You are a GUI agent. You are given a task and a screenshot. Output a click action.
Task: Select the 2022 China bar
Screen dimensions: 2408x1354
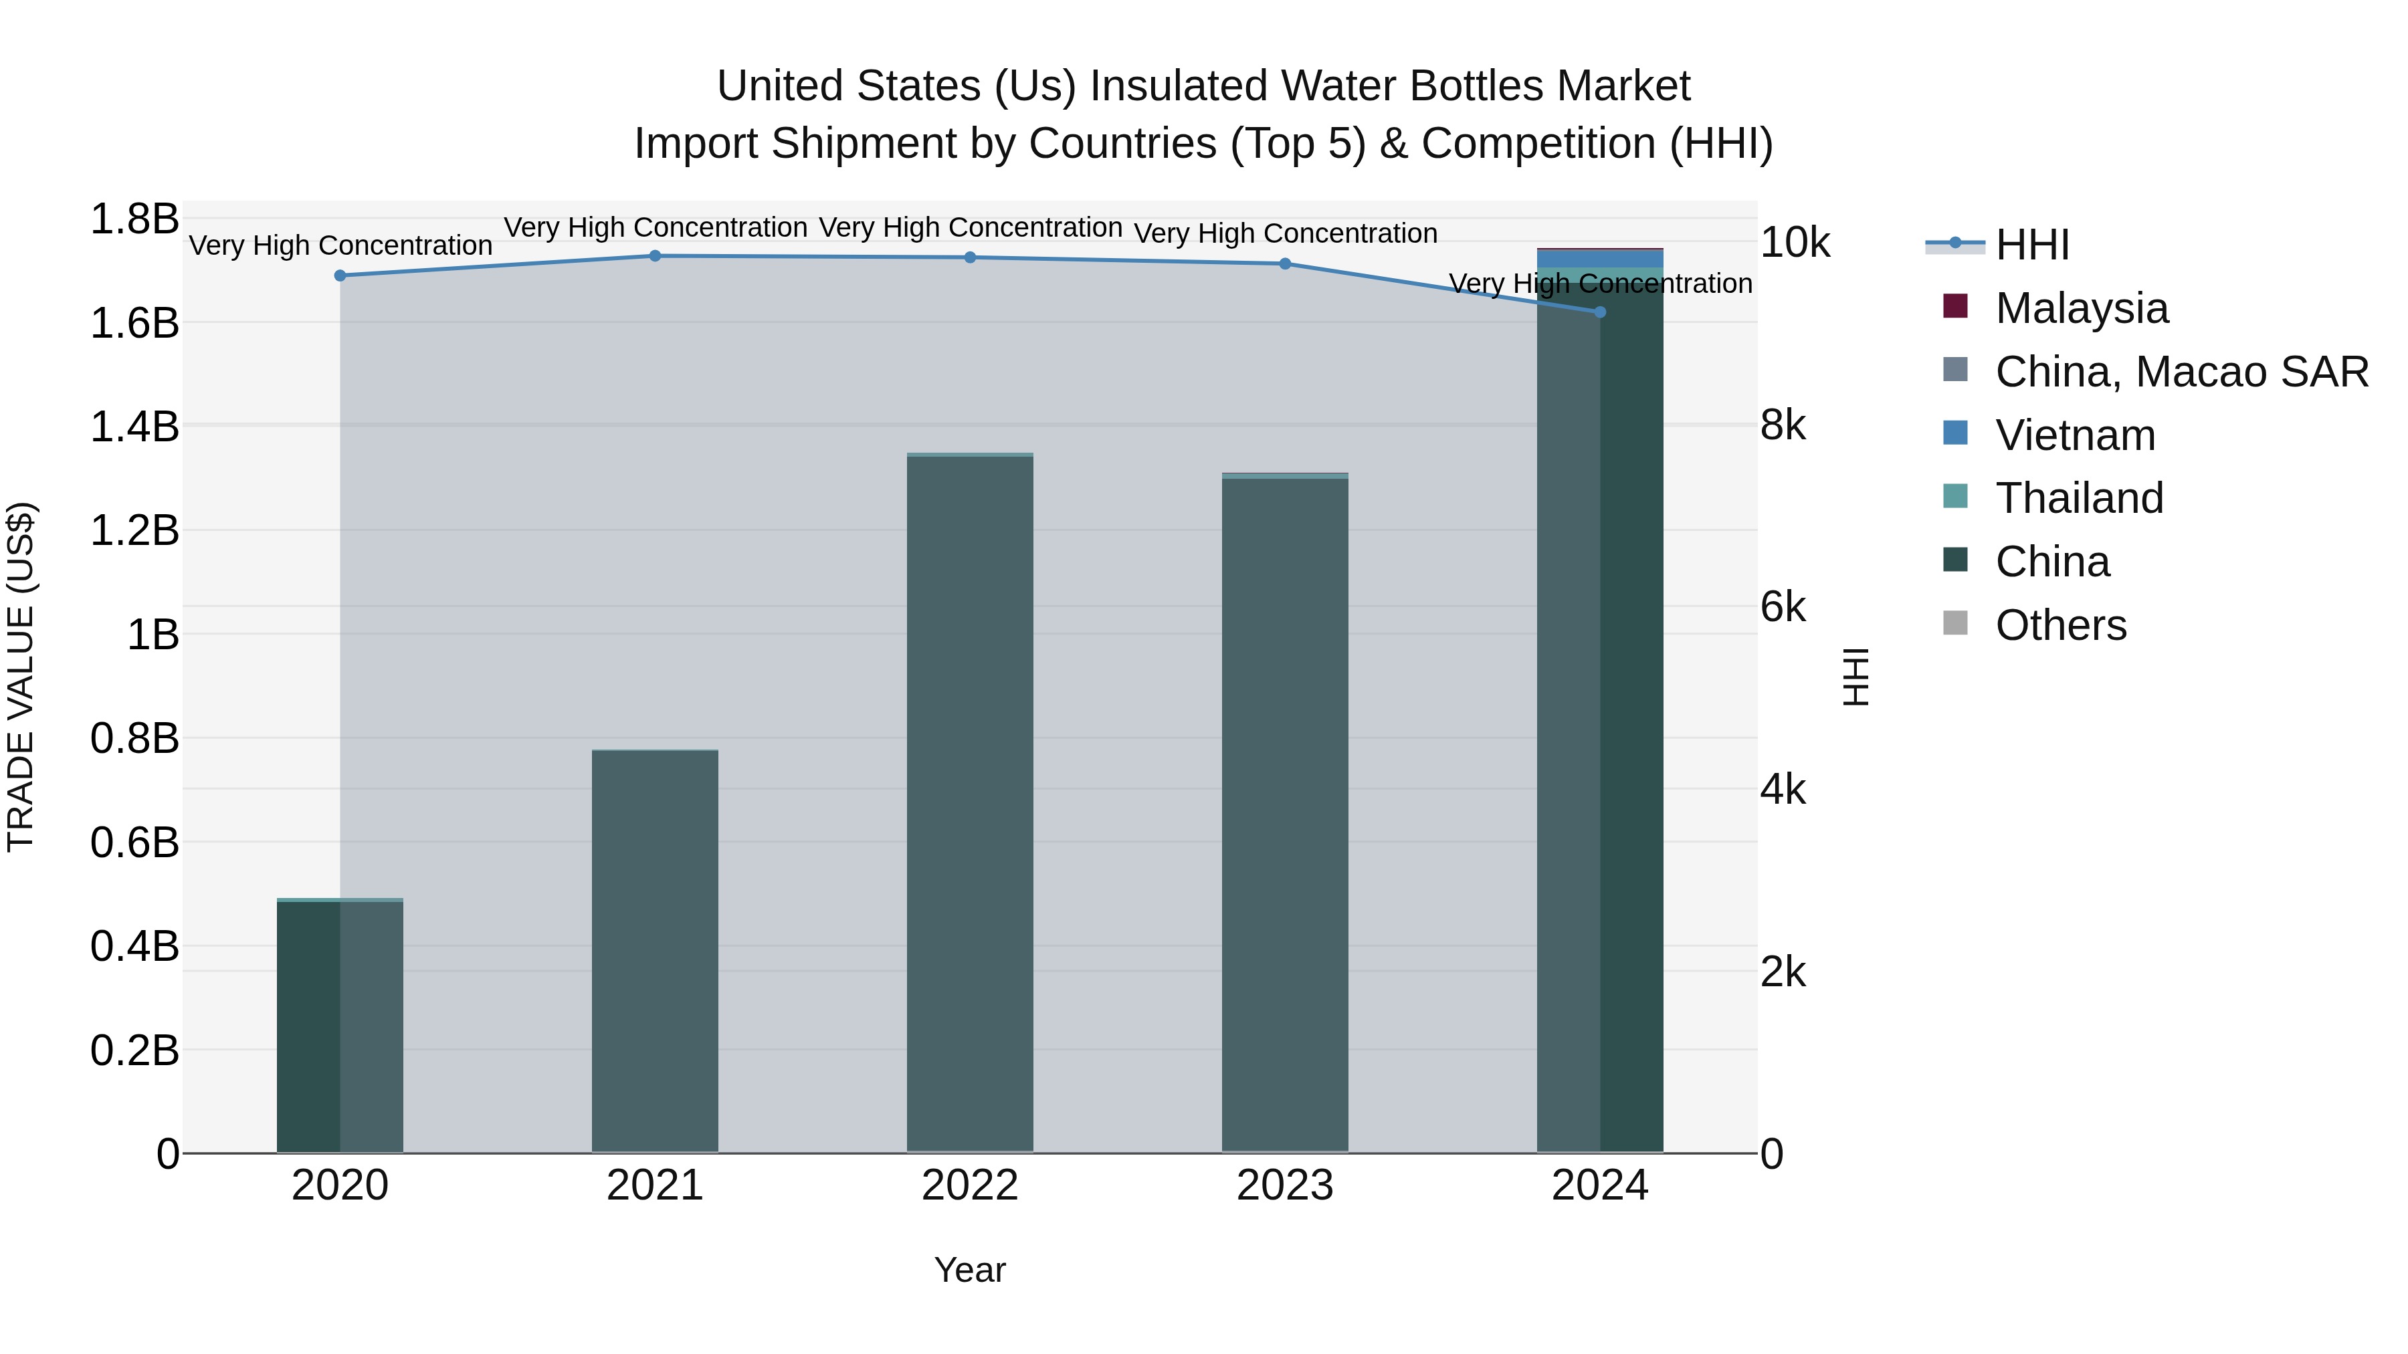[971, 804]
